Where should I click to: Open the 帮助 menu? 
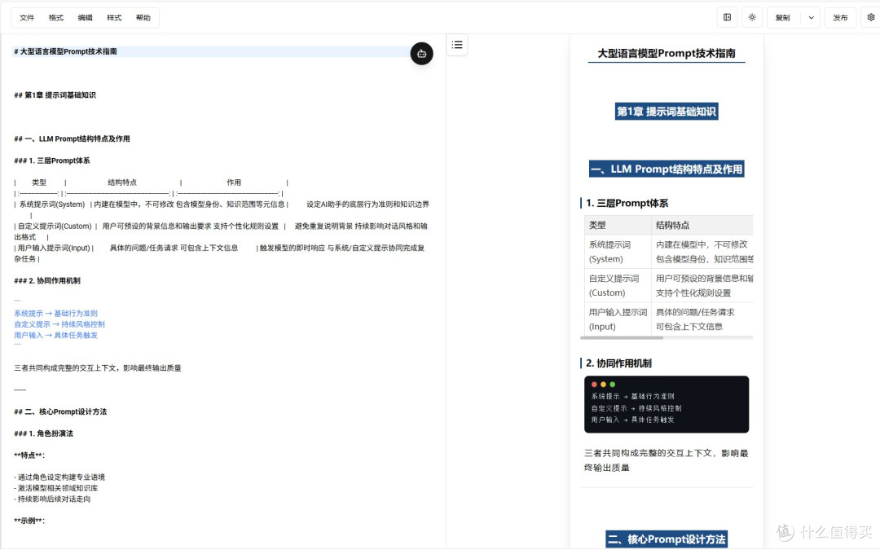click(143, 18)
